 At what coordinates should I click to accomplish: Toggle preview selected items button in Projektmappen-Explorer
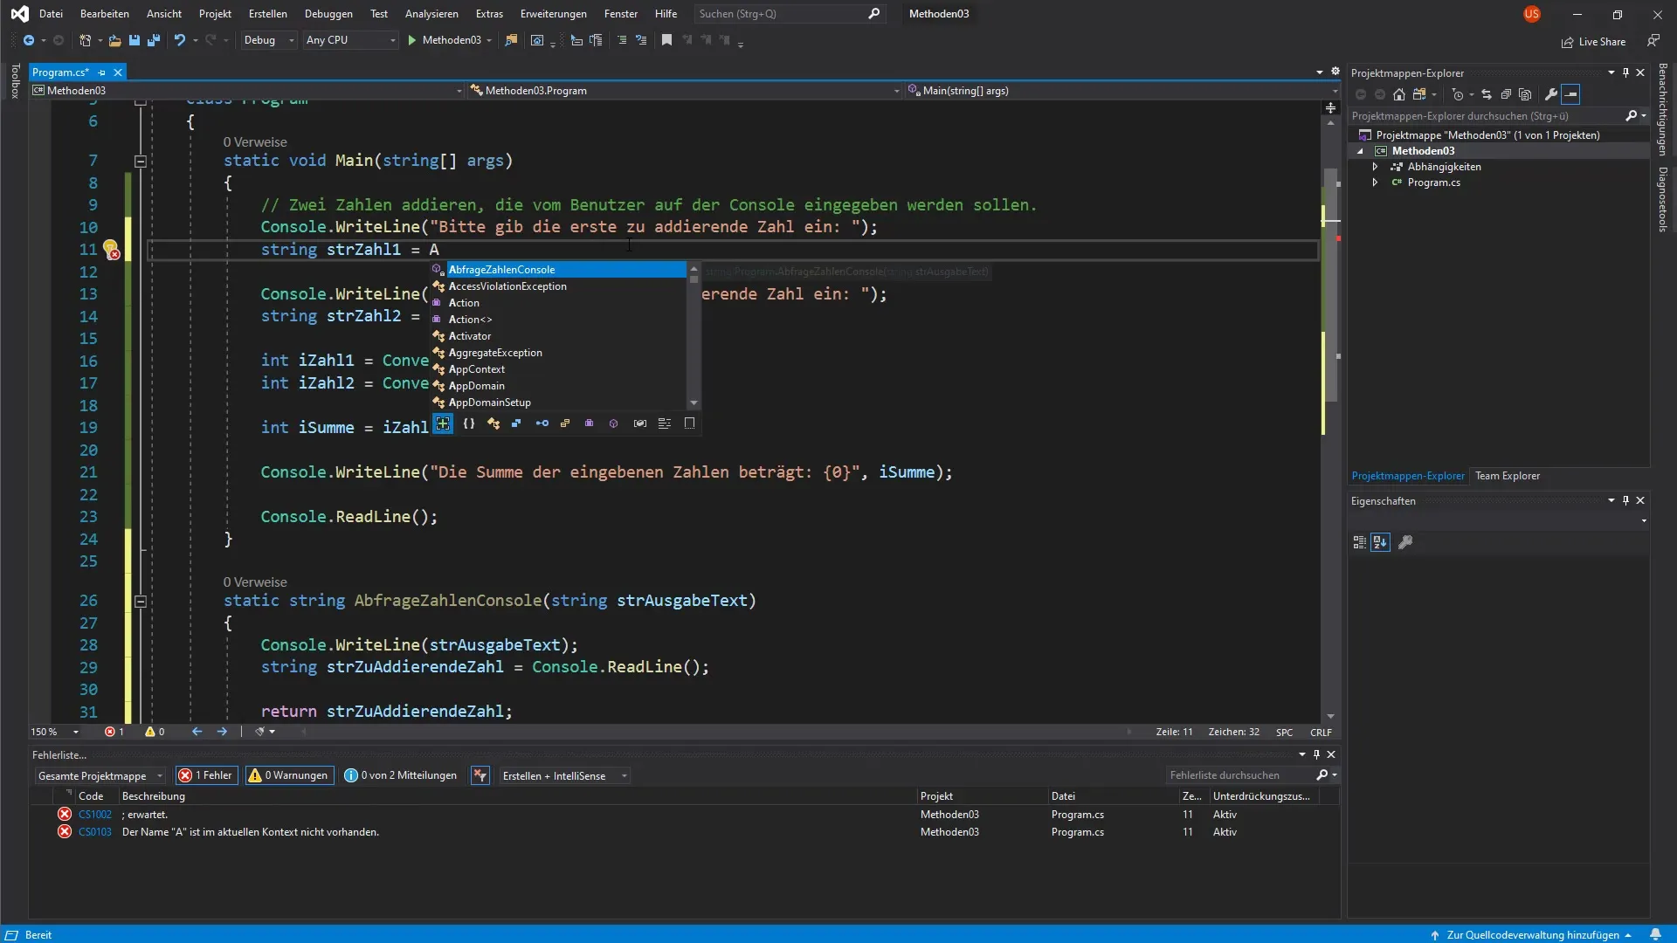pyautogui.click(x=1570, y=94)
